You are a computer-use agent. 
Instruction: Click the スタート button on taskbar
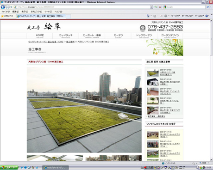click(9, 168)
